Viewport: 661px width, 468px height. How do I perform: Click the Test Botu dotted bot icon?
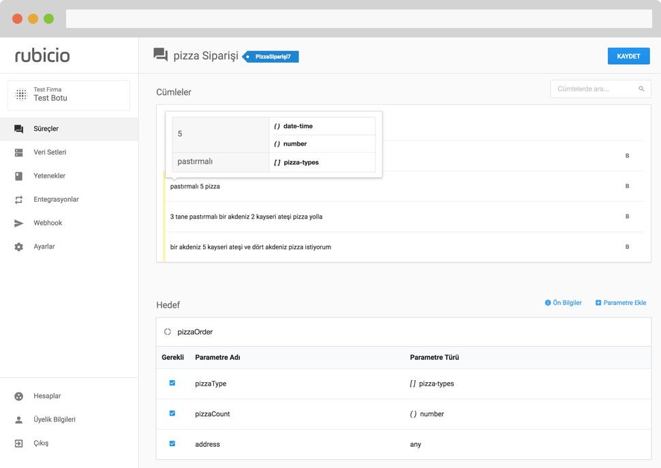point(21,95)
